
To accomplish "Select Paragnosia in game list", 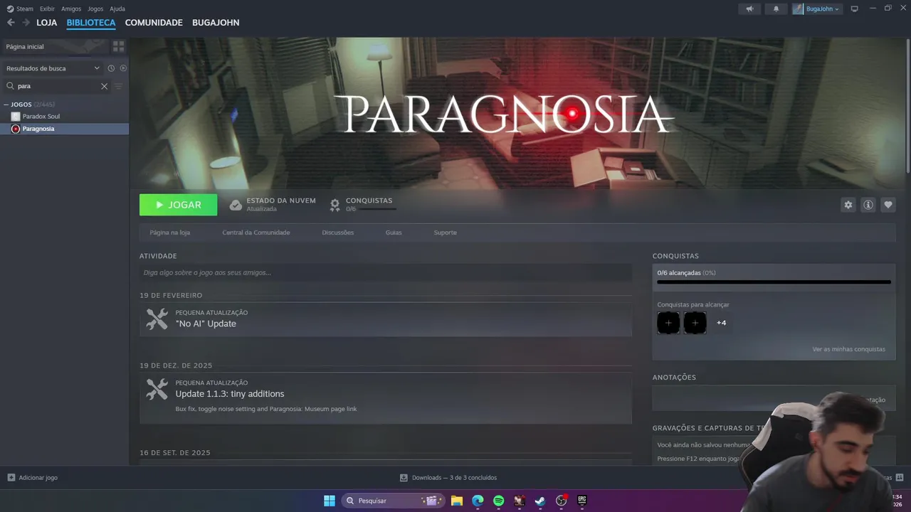I will (x=64, y=129).
